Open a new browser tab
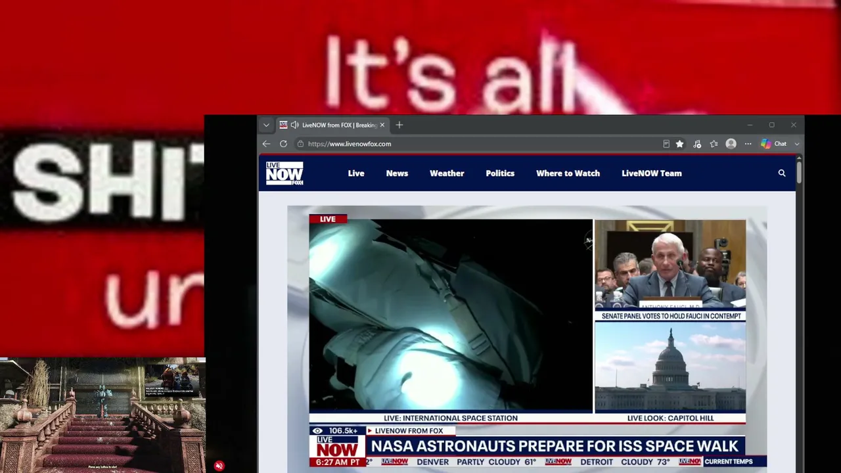The width and height of the screenshot is (841, 473). coord(399,125)
